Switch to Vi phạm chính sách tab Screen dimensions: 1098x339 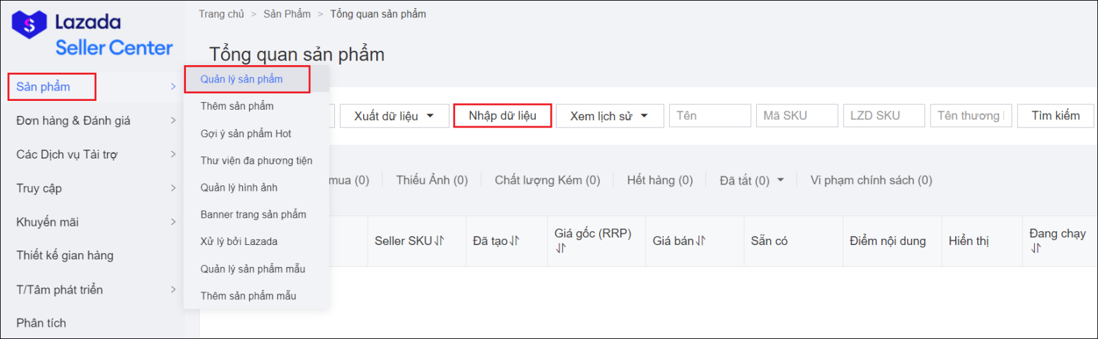871,180
